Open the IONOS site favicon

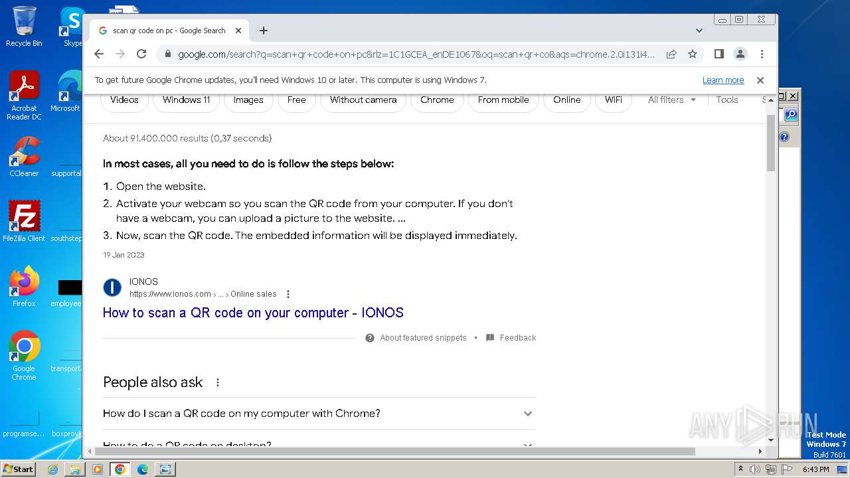coord(112,287)
